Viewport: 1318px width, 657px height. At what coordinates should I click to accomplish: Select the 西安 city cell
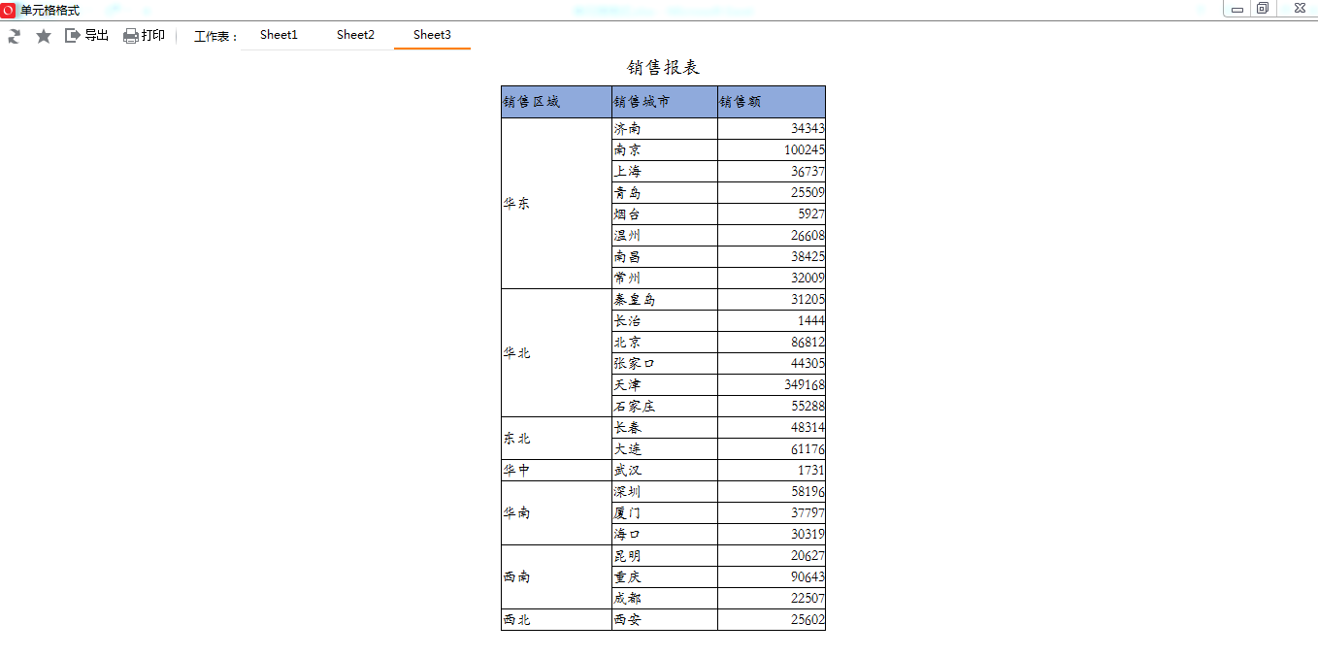(x=665, y=620)
